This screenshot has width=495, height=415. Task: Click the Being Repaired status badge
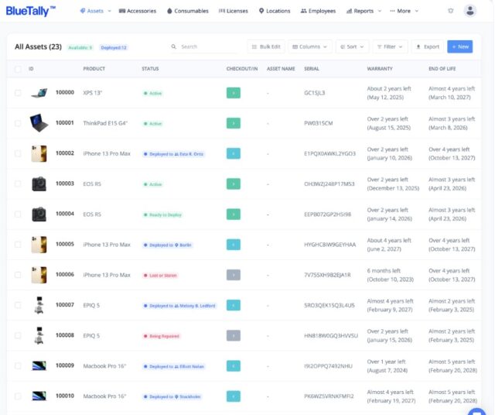point(162,336)
